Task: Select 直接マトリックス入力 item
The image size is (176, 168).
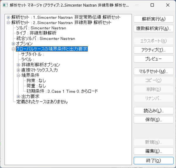Action: 39,70
